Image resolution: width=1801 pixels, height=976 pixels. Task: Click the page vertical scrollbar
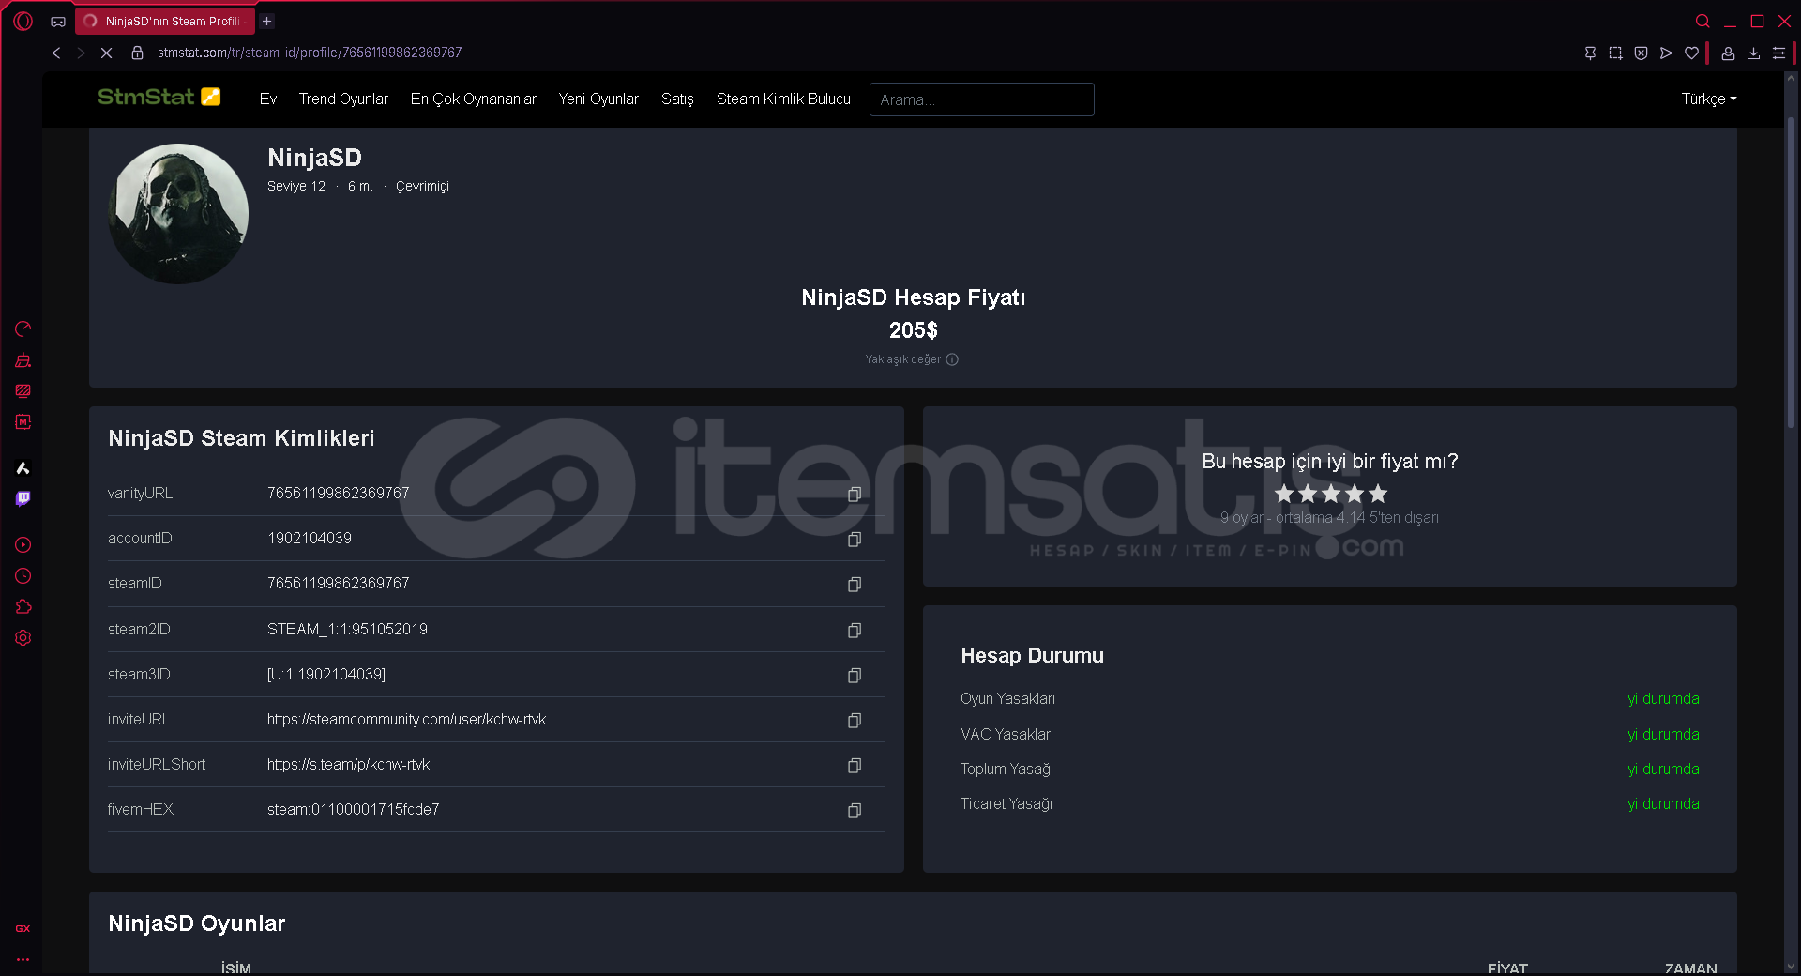(1791, 272)
